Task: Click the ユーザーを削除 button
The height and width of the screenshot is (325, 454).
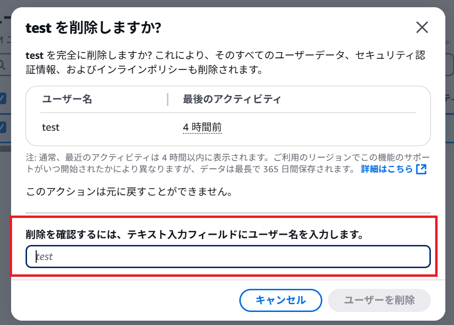Action: (x=379, y=300)
